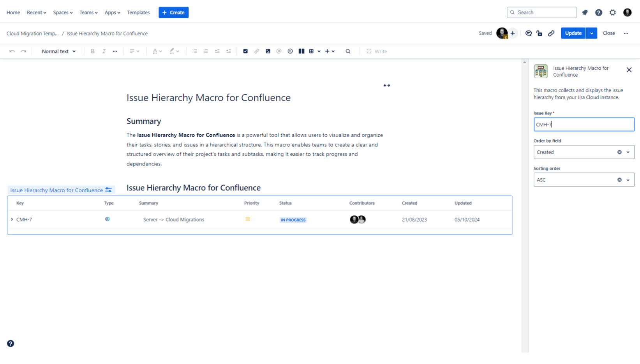The height and width of the screenshot is (364, 640).
Task: Expand the CMH-7 issue row
Action: (12, 219)
